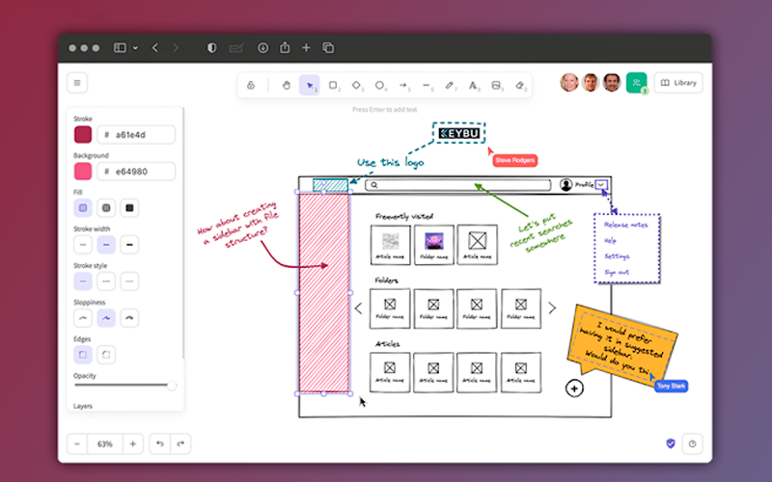The width and height of the screenshot is (772, 482).
Task: Select the Hand pan tool
Action: click(x=286, y=85)
